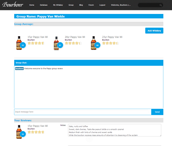172x146 pixels.
Task: Click the Bourbon category under 23yr Pappy
Action: pyautogui.click(x=106, y=40)
